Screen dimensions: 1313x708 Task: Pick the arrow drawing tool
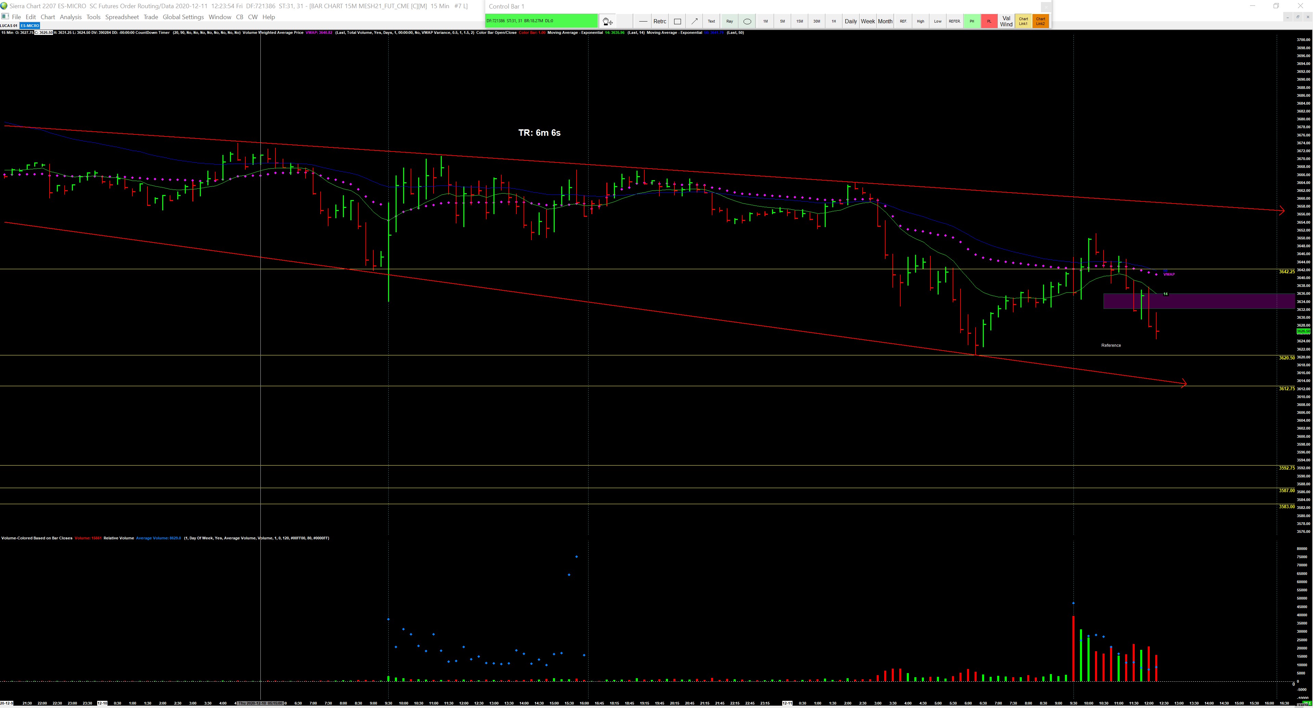coord(694,22)
